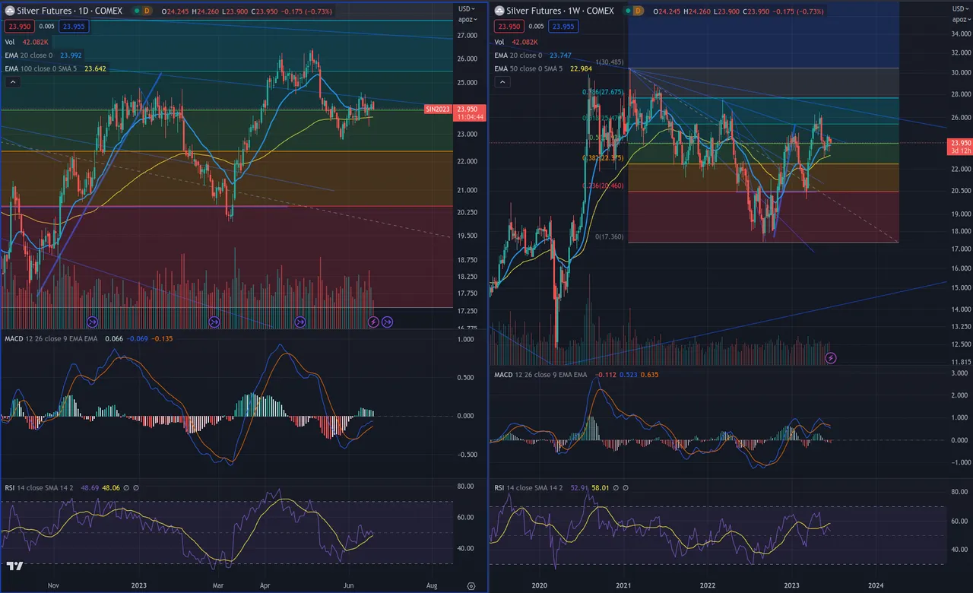
Task: Click the silver symbol logo on 1D chart
Action: click(x=10, y=11)
